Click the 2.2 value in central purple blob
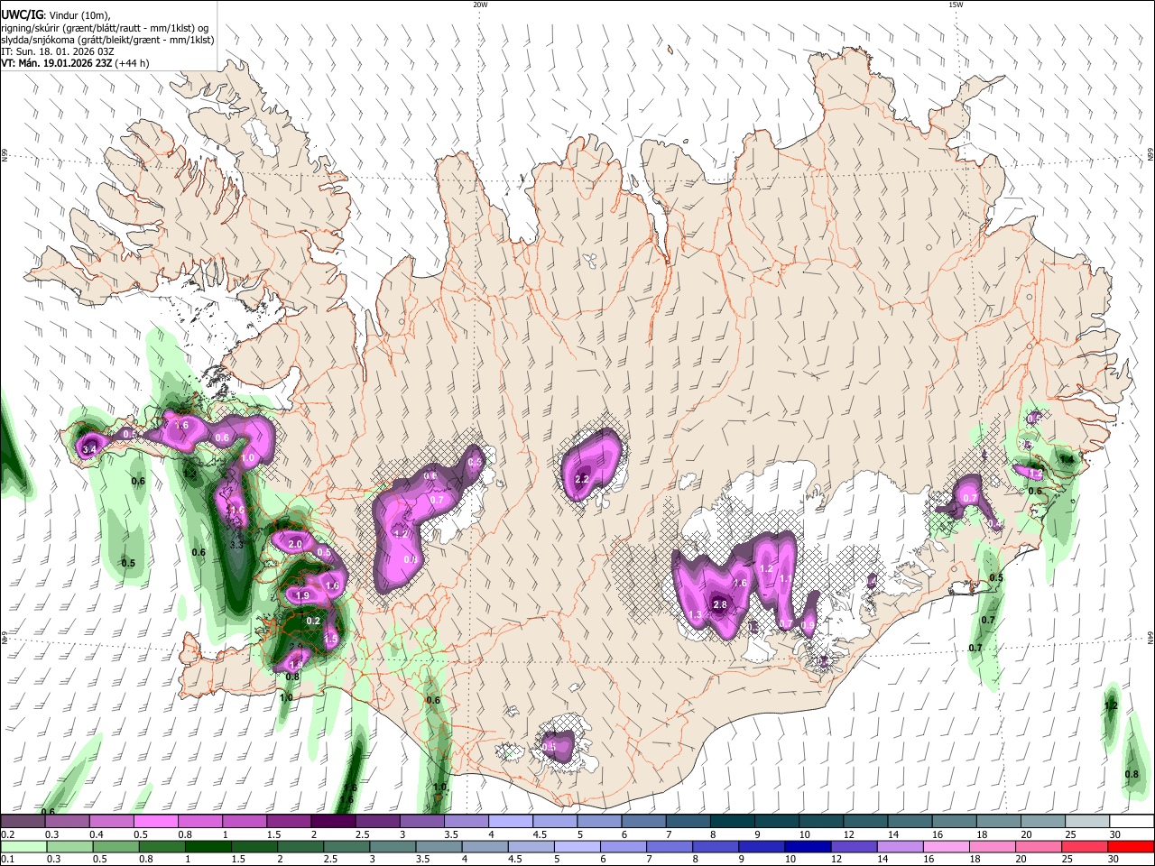The image size is (1155, 866). tap(582, 479)
